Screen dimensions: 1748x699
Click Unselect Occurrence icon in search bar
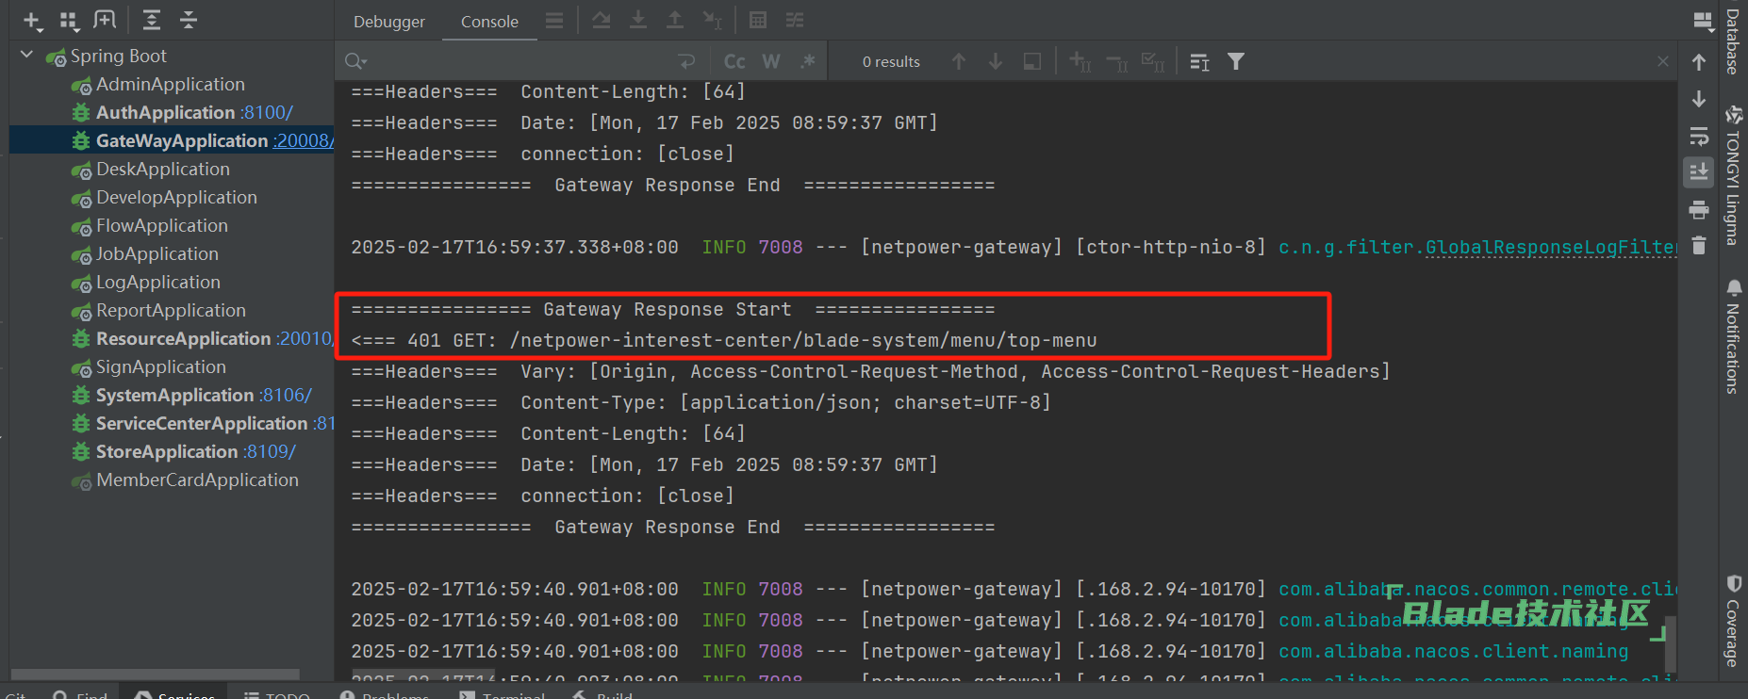click(x=1116, y=61)
